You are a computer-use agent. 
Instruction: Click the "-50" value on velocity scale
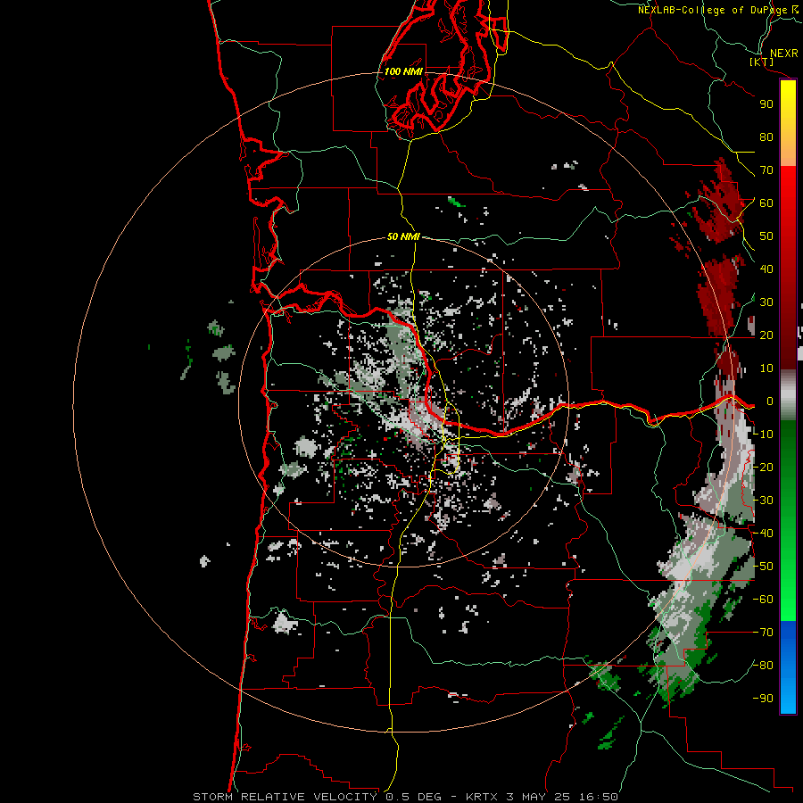(x=763, y=567)
